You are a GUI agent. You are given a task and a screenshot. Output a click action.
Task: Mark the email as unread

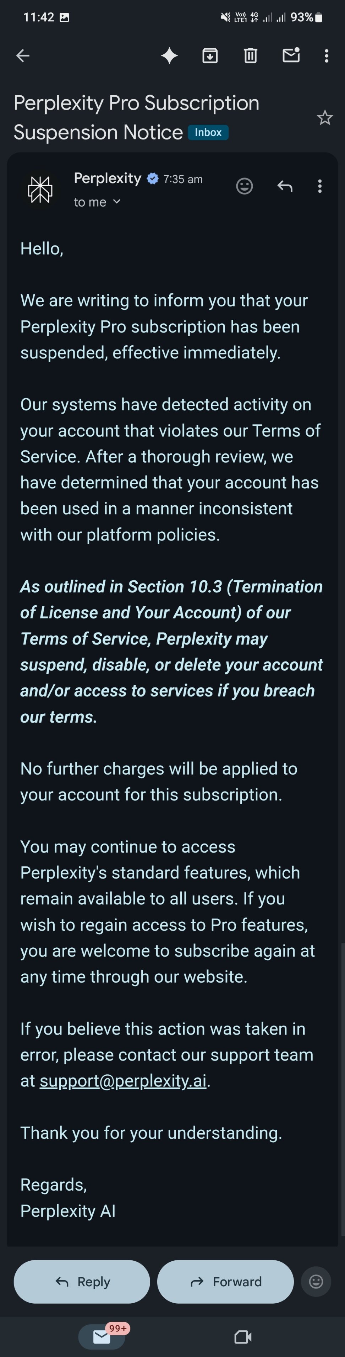pyautogui.click(x=291, y=55)
